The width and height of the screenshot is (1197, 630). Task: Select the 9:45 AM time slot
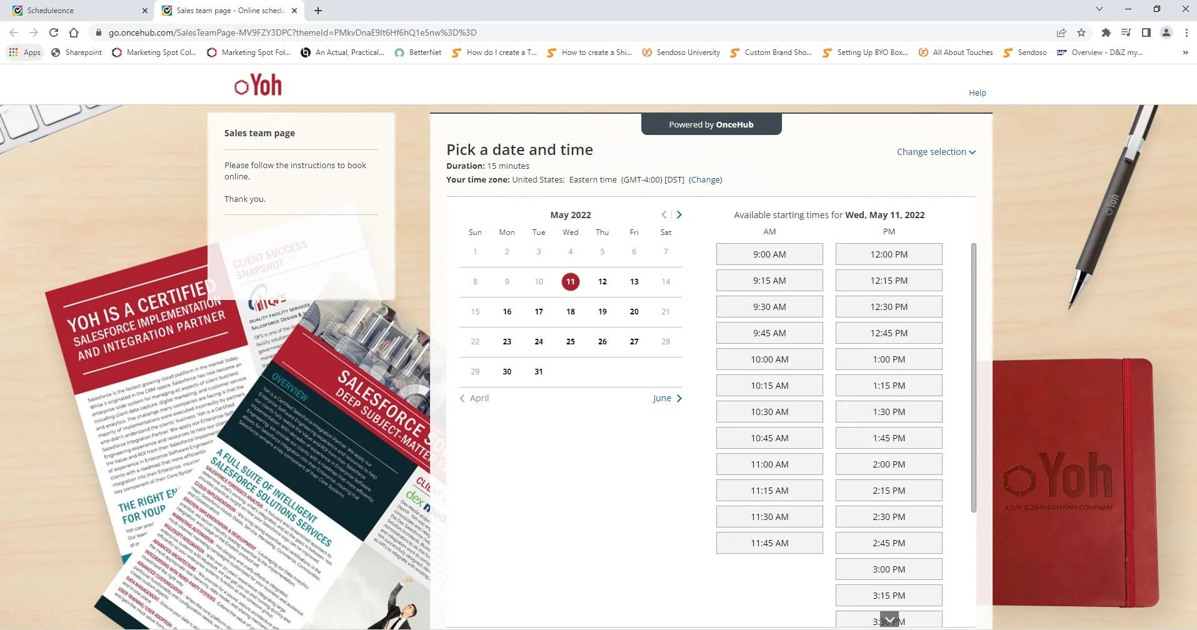[769, 333]
